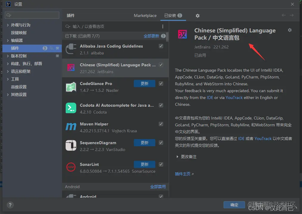Toggle the CodeGlance Pro checkbox
The width and height of the screenshot is (302, 214).
point(161,84)
